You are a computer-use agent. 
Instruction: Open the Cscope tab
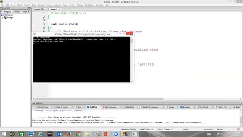click(171, 107)
